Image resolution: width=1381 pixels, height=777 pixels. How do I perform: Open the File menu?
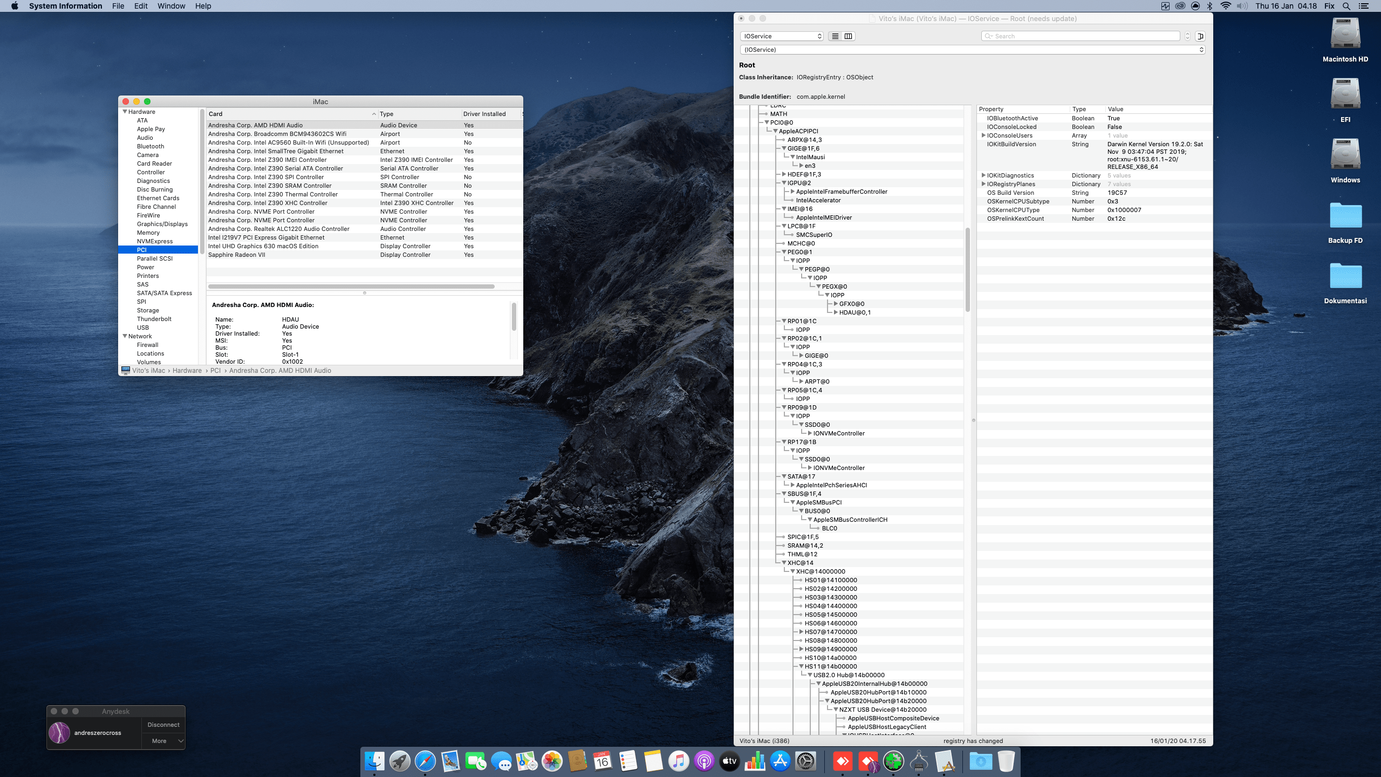pyautogui.click(x=118, y=6)
